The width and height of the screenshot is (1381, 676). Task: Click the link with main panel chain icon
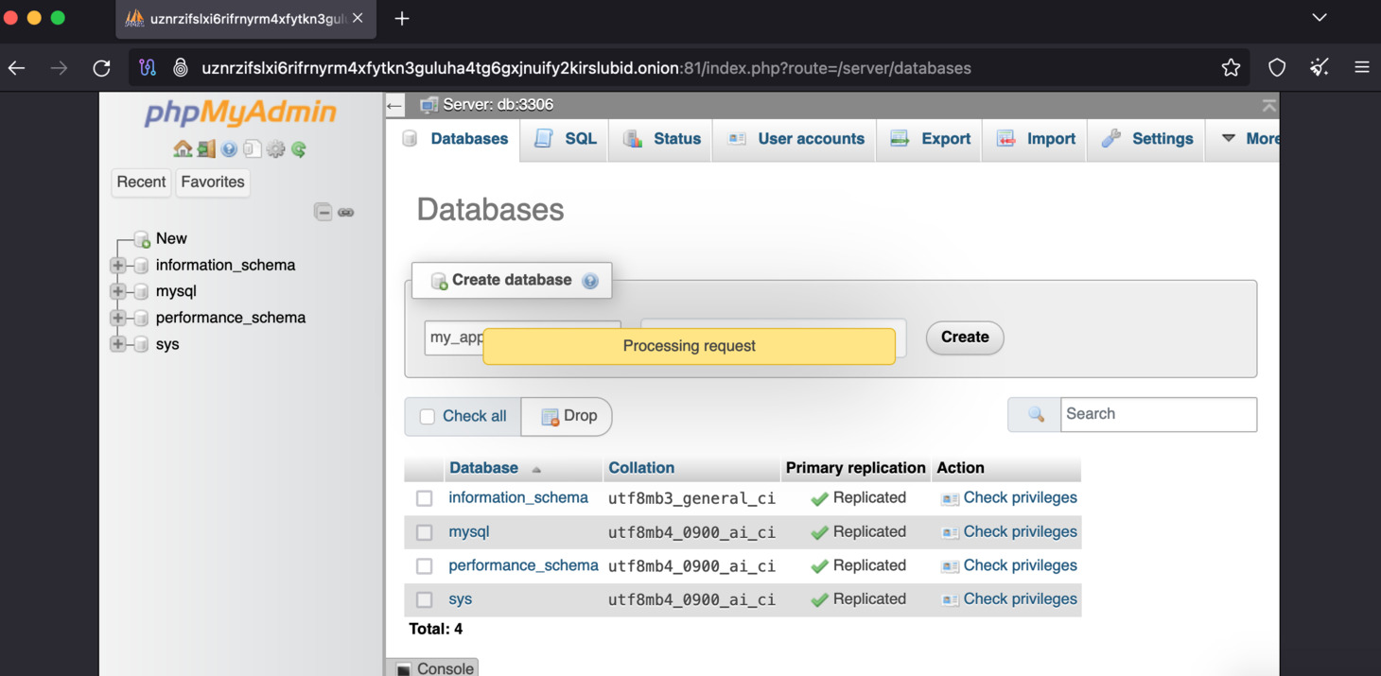346,213
